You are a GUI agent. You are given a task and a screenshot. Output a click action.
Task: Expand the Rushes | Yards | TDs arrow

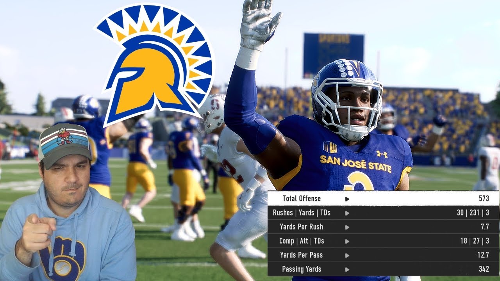(347, 213)
